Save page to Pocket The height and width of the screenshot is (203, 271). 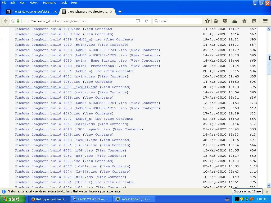click(x=225, y=21)
